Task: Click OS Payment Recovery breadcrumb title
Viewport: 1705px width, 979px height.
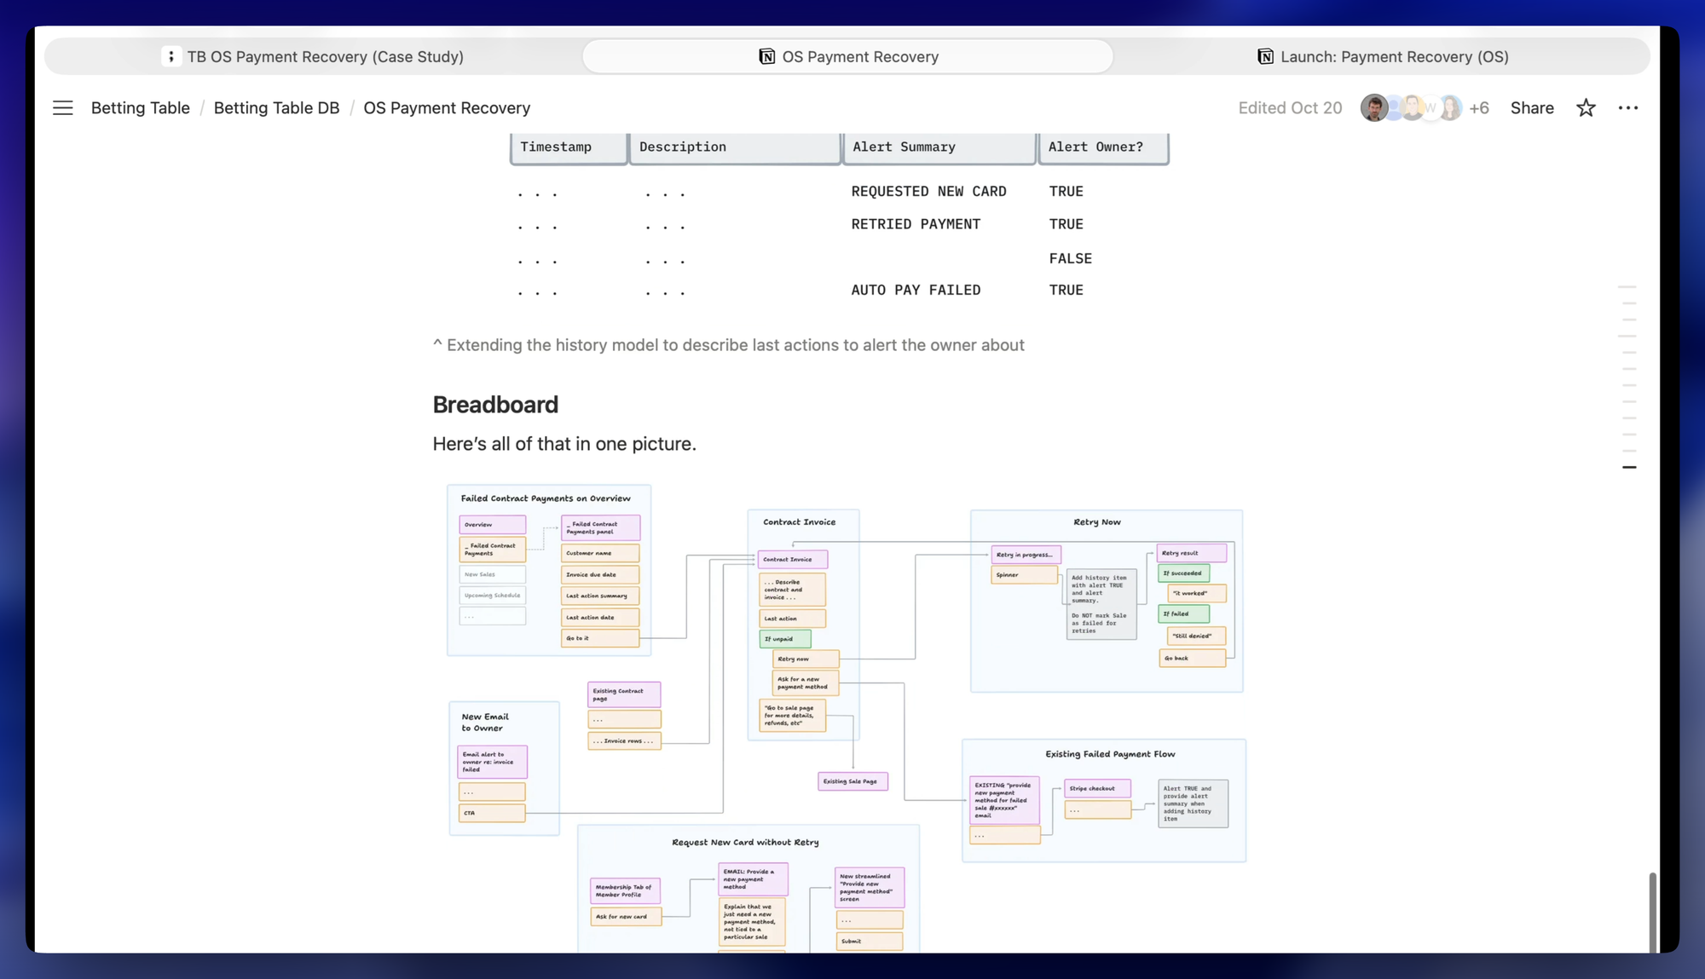Action: click(447, 108)
